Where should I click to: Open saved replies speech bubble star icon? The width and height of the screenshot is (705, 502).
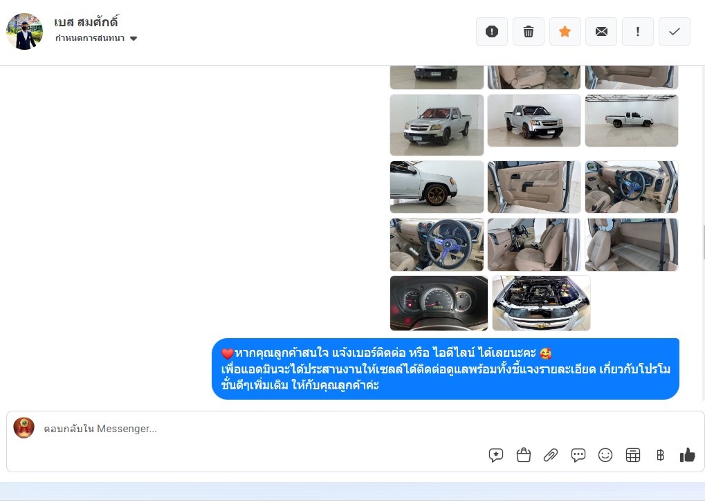tap(496, 455)
